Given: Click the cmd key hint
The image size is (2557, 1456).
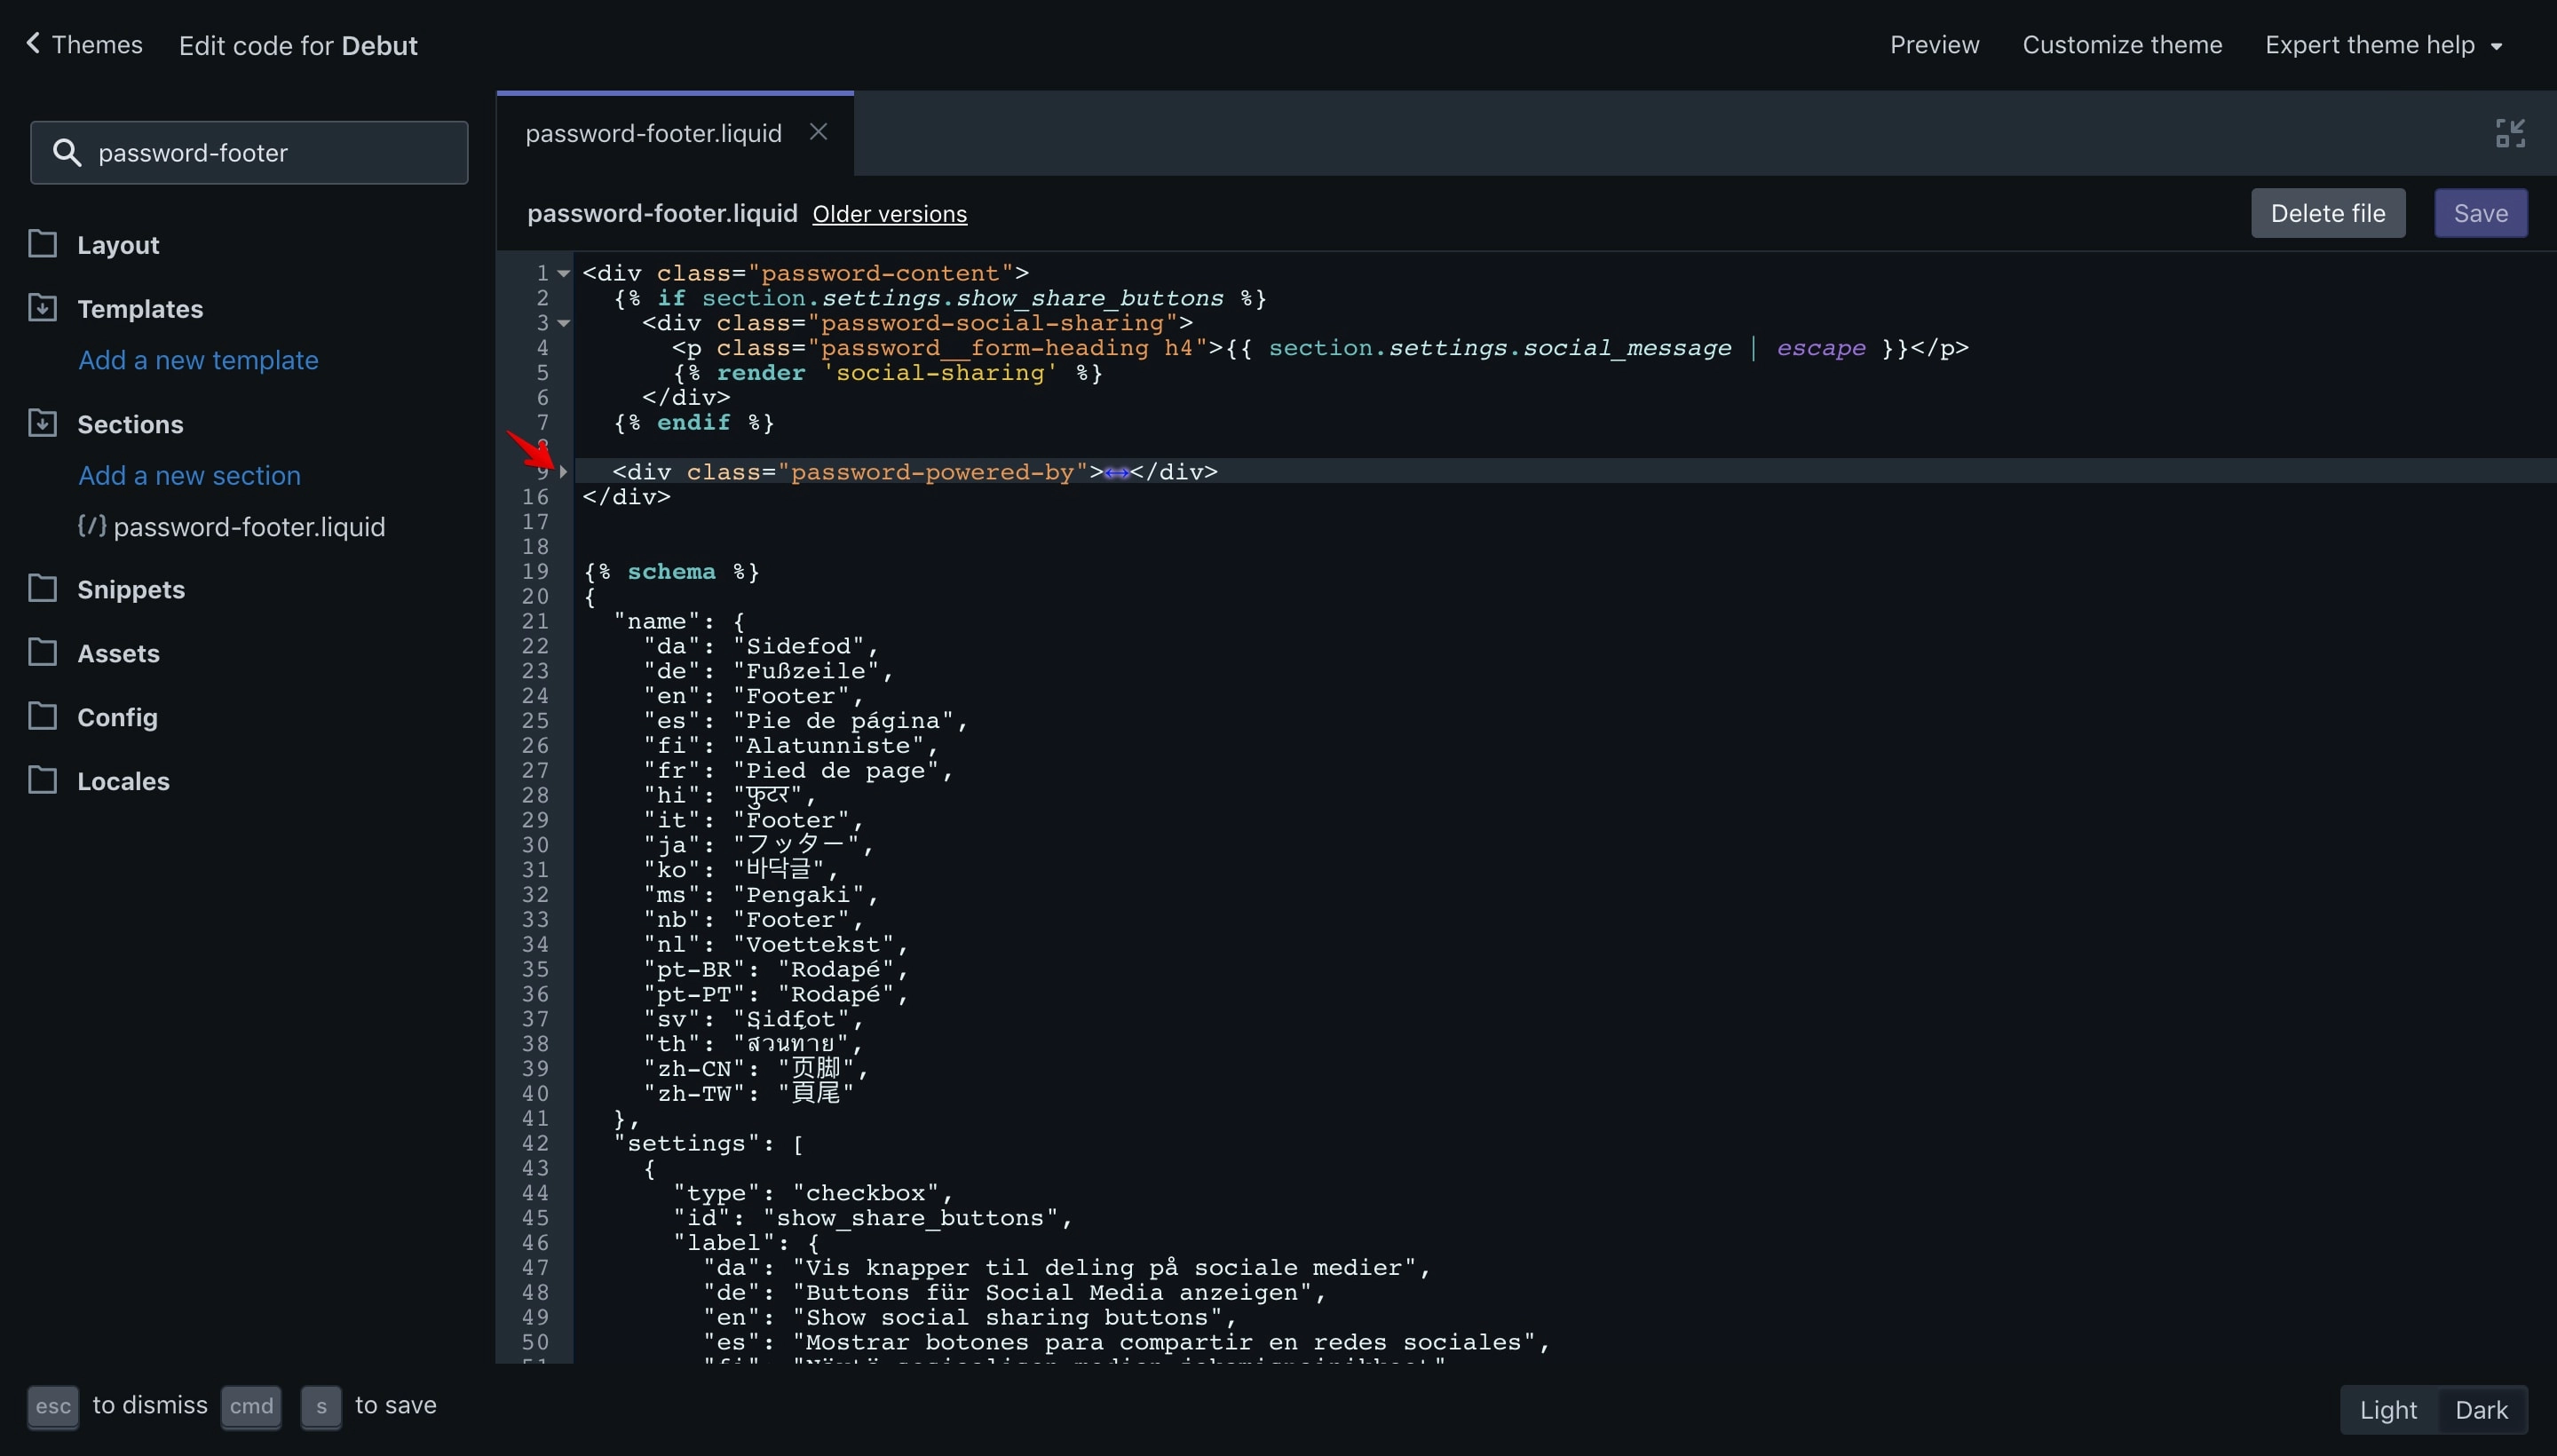Looking at the screenshot, I should click(251, 1406).
